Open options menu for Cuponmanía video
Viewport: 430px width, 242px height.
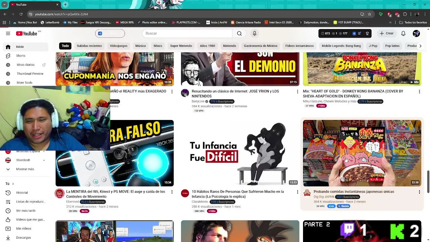point(172,91)
